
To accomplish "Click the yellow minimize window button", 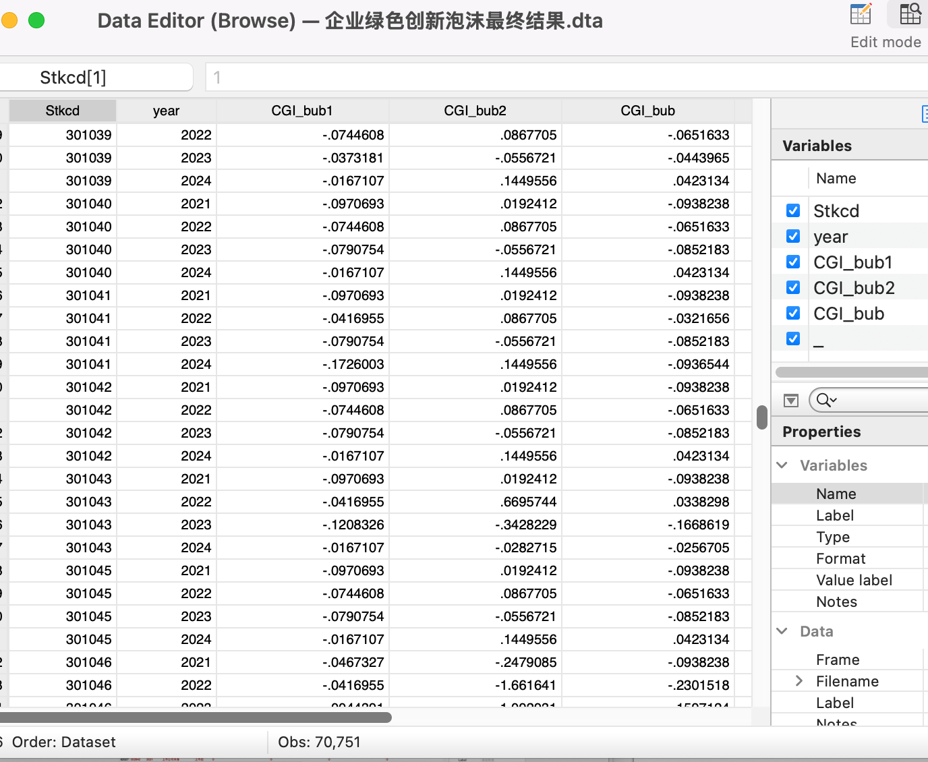I will (9, 20).
